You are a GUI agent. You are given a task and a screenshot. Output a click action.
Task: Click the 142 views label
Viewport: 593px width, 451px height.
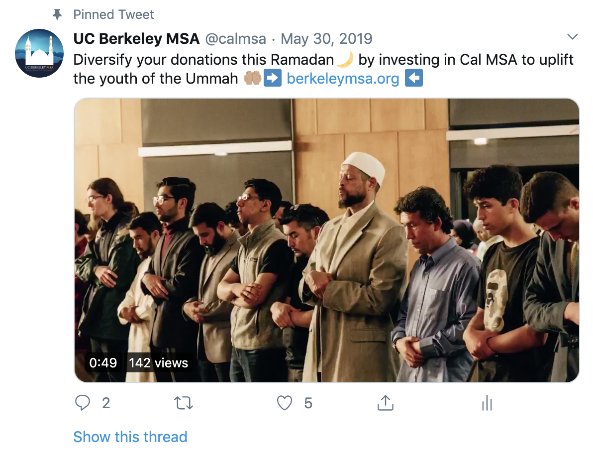click(159, 363)
